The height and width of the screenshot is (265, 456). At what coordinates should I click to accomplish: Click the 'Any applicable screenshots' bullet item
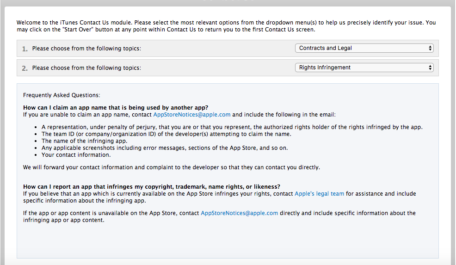coord(164,148)
